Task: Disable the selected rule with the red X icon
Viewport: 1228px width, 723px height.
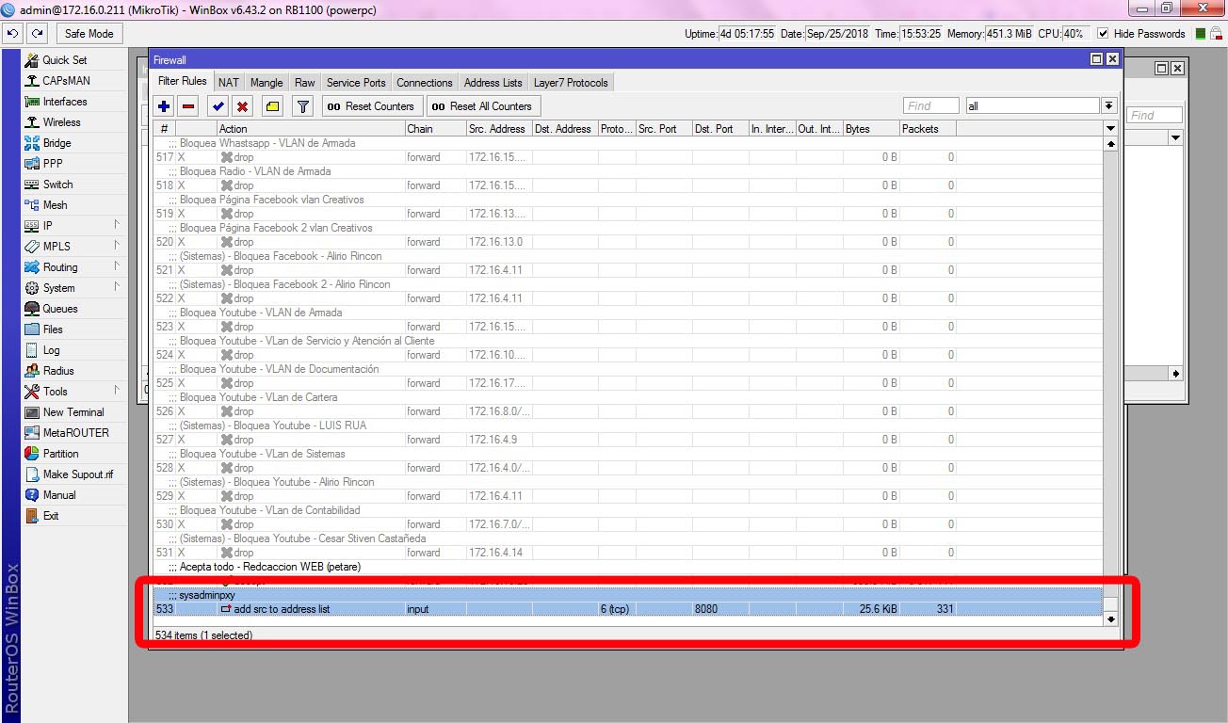Action: (x=243, y=106)
